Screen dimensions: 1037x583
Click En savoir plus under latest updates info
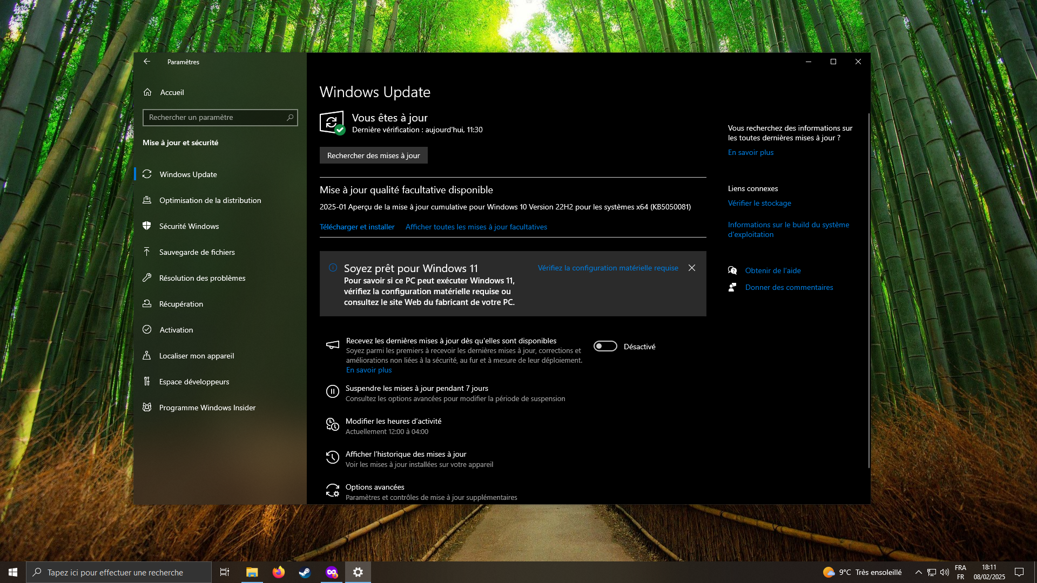(750, 152)
